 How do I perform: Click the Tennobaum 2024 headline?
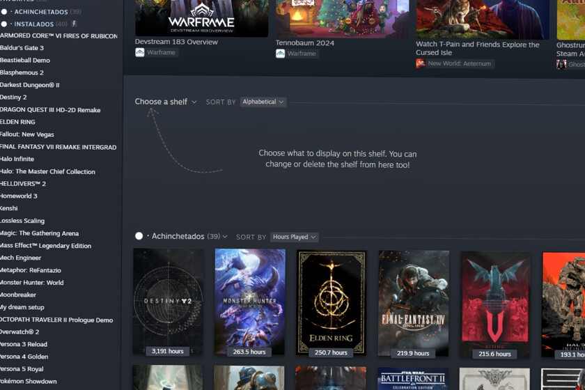pyautogui.click(x=305, y=43)
